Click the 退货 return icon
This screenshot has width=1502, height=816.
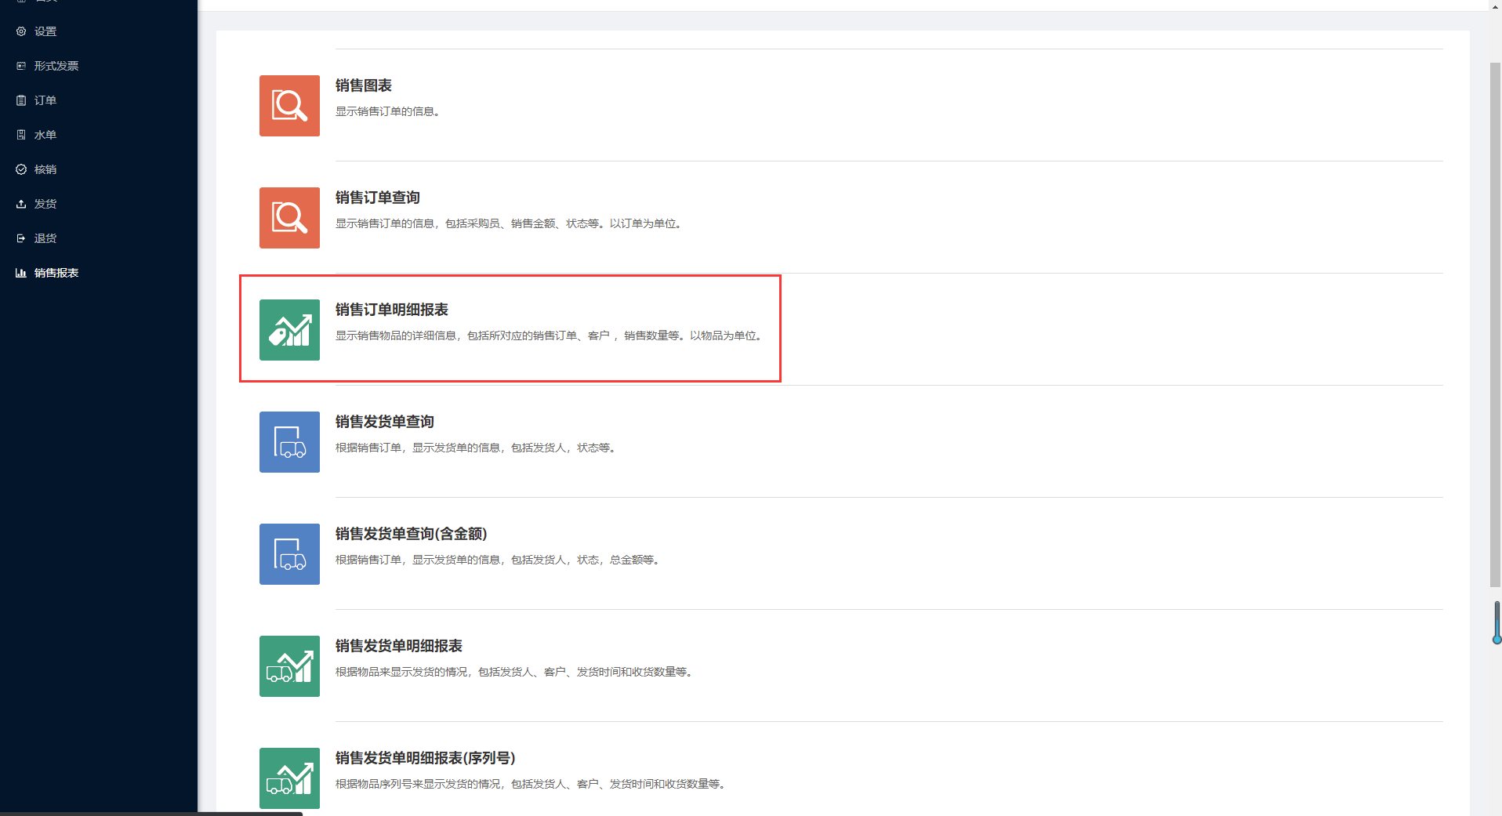[21, 238]
